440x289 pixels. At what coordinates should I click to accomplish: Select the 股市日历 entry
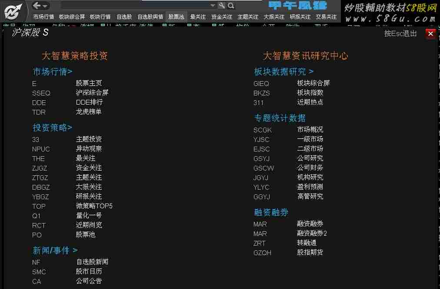(89, 271)
